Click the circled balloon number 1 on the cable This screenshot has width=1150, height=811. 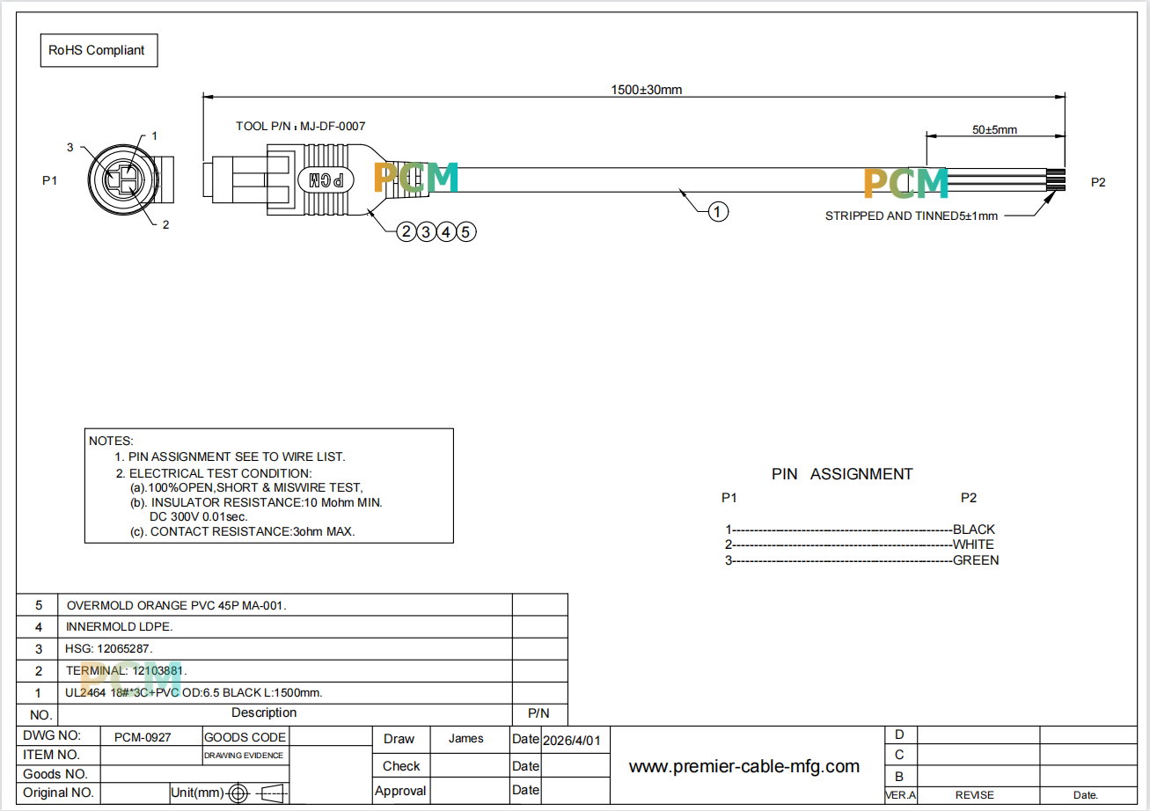[718, 211]
